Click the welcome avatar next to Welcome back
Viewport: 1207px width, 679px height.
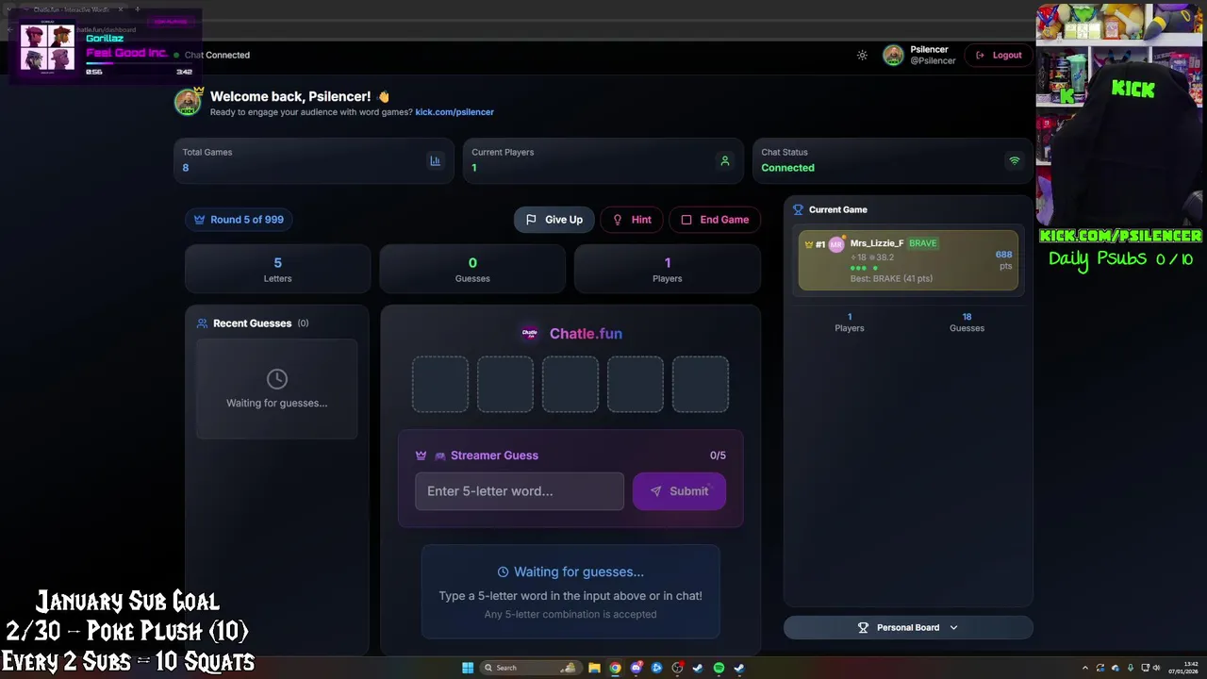(189, 101)
